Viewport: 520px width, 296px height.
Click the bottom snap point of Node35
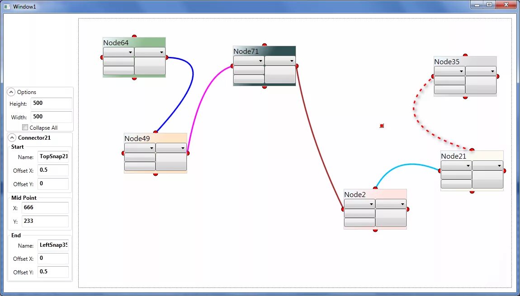tap(465, 97)
